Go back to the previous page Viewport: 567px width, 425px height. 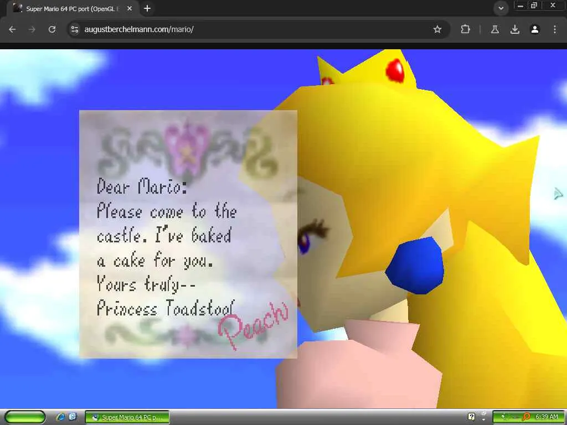tap(12, 29)
